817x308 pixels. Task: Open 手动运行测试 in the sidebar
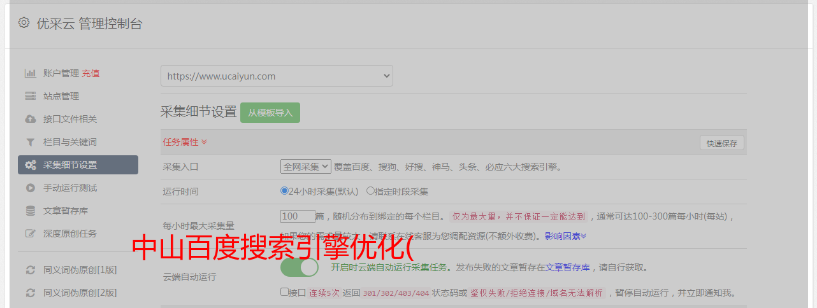(x=70, y=188)
